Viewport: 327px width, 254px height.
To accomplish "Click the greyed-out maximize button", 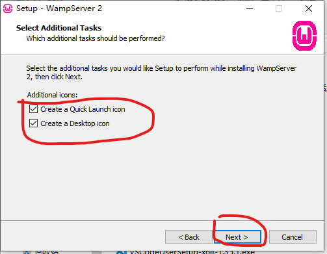I will click(x=279, y=8).
